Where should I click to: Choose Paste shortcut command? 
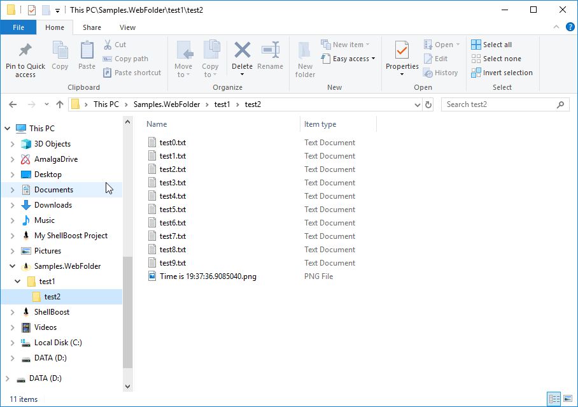(x=132, y=73)
